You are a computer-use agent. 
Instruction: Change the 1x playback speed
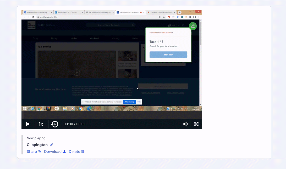point(41,124)
